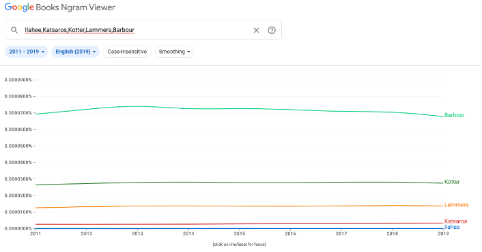
Task: Click the 2018 x-axis year label
Action: click(393, 234)
